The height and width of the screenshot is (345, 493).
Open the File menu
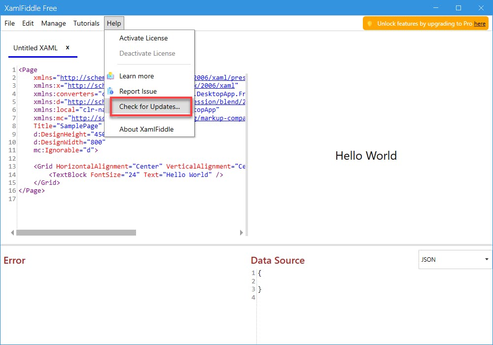click(x=10, y=23)
